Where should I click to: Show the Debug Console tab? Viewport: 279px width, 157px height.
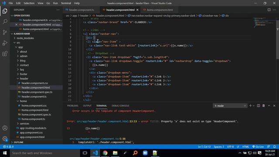pyautogui.click(x=120, y=106)
